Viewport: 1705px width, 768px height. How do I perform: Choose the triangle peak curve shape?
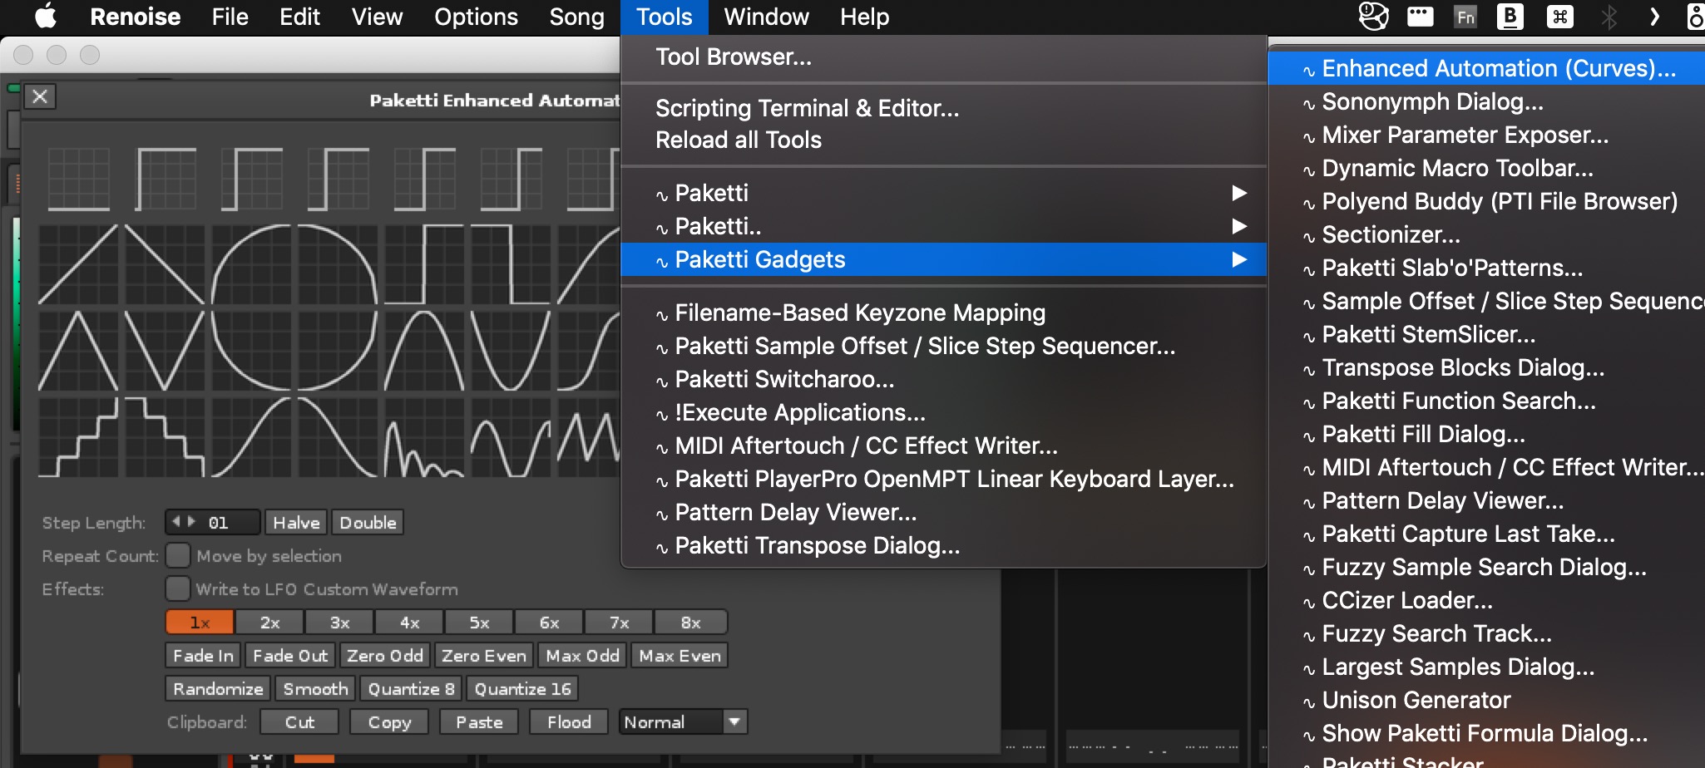79,351
